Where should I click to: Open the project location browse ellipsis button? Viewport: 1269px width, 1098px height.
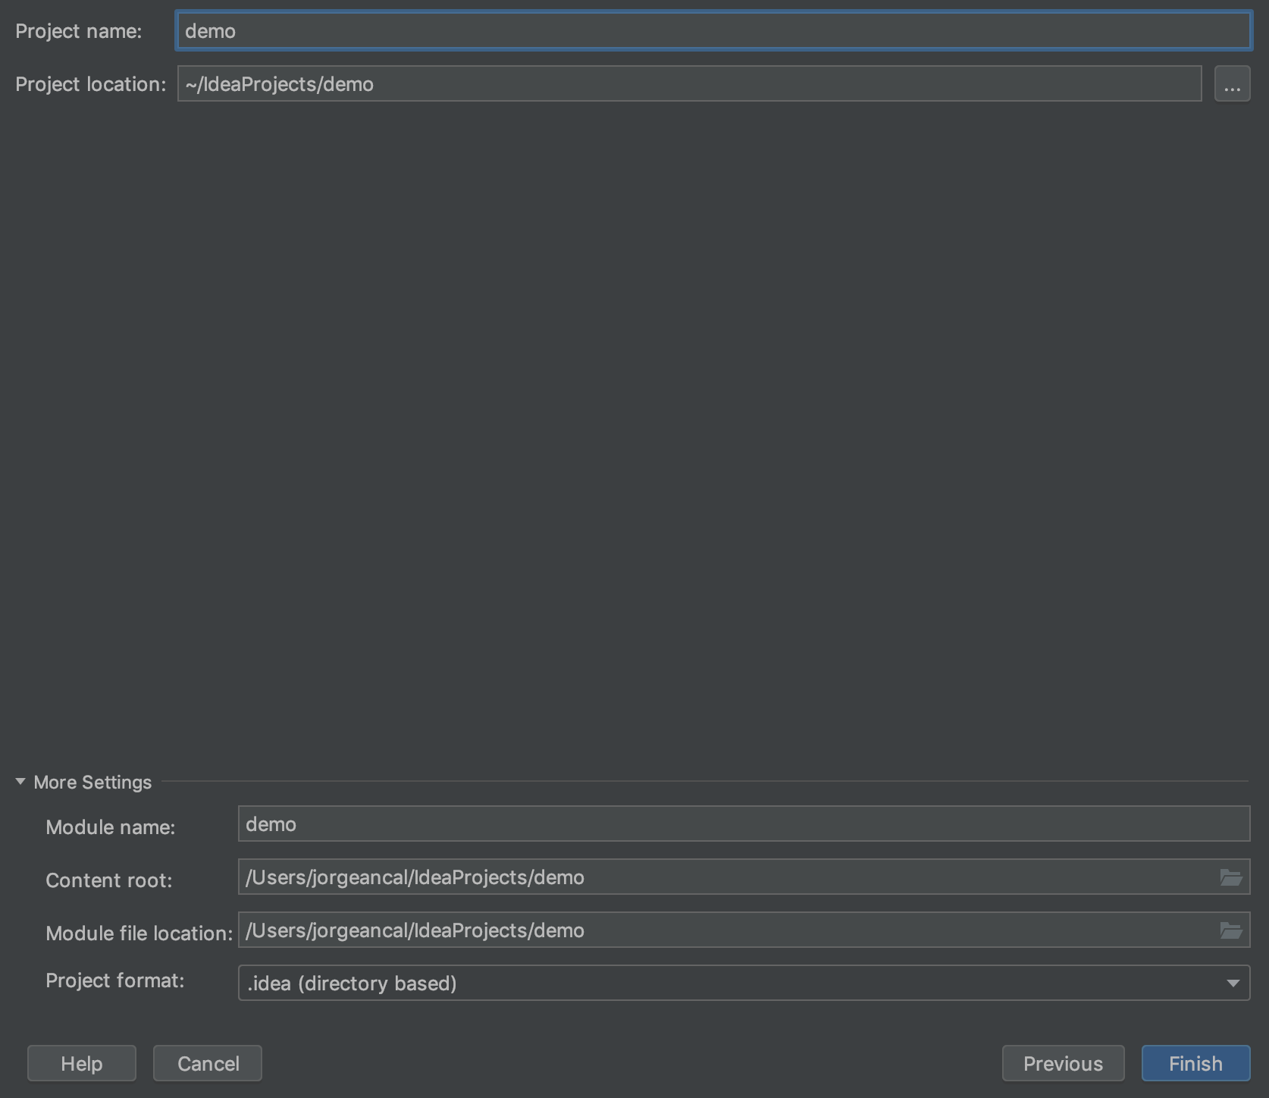(1232, 83)
